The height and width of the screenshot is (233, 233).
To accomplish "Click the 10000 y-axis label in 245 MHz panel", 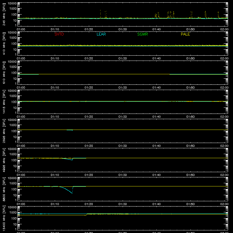I will (x=12, y=3).
